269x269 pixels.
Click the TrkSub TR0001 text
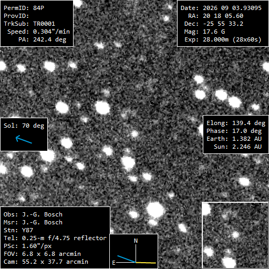(29, 24)
